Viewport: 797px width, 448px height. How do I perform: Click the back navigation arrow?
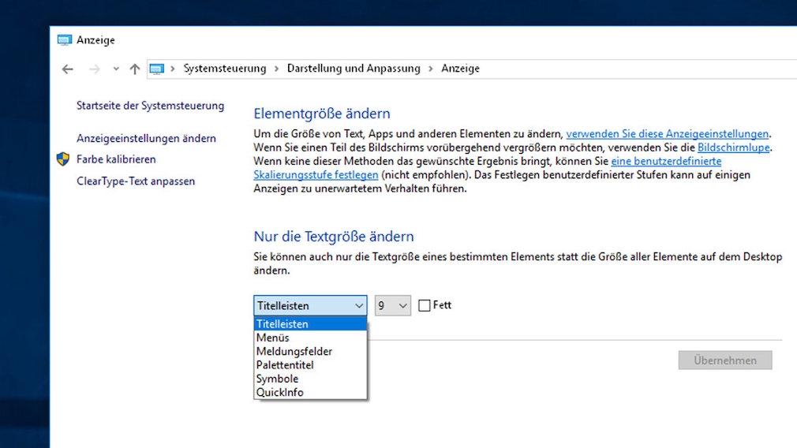click(x=68, y=69)
